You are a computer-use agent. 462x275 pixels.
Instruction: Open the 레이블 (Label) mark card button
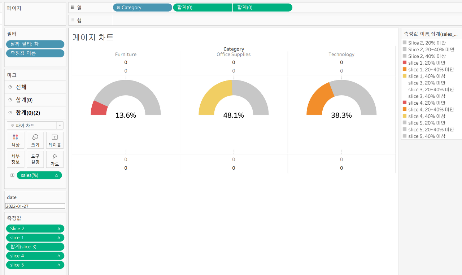55,140
